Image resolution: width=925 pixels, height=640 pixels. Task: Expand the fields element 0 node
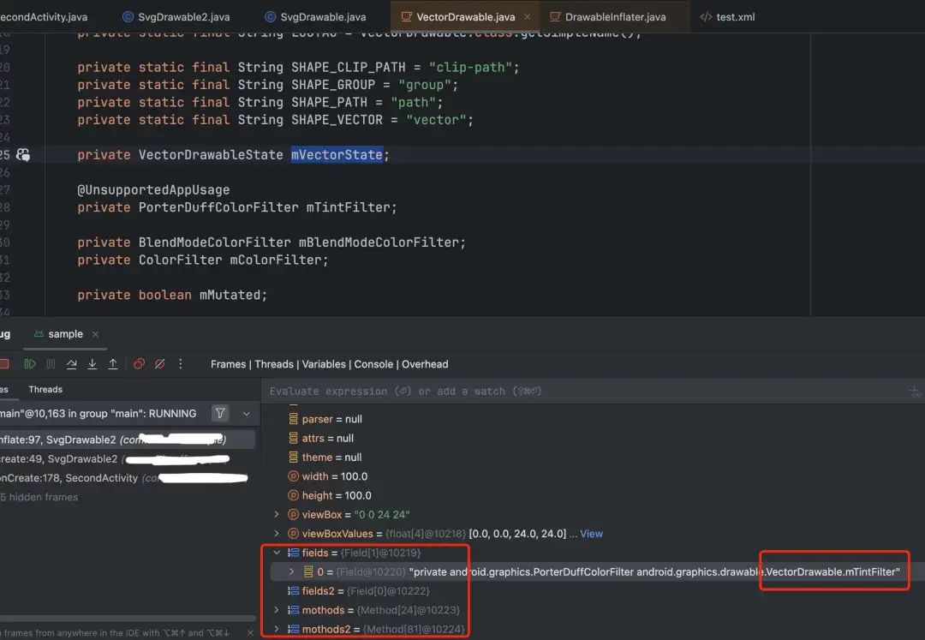point(291,571)
